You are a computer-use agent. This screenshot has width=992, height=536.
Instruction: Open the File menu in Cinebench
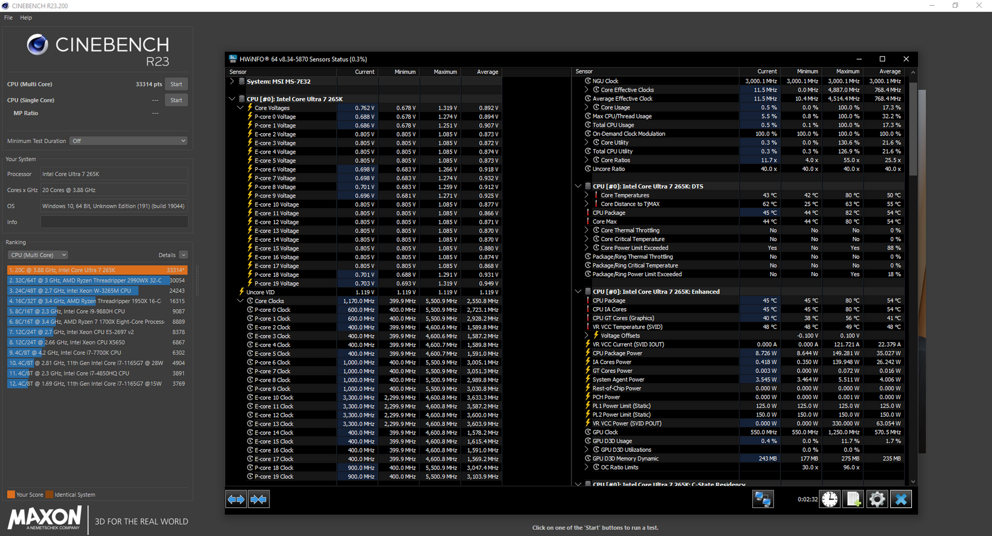pyautogui.click(x=8, y=18)
